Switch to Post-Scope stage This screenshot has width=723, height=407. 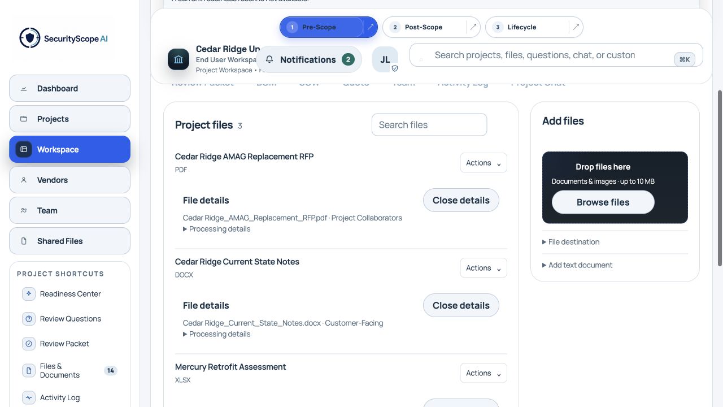(x=425, y=27)
